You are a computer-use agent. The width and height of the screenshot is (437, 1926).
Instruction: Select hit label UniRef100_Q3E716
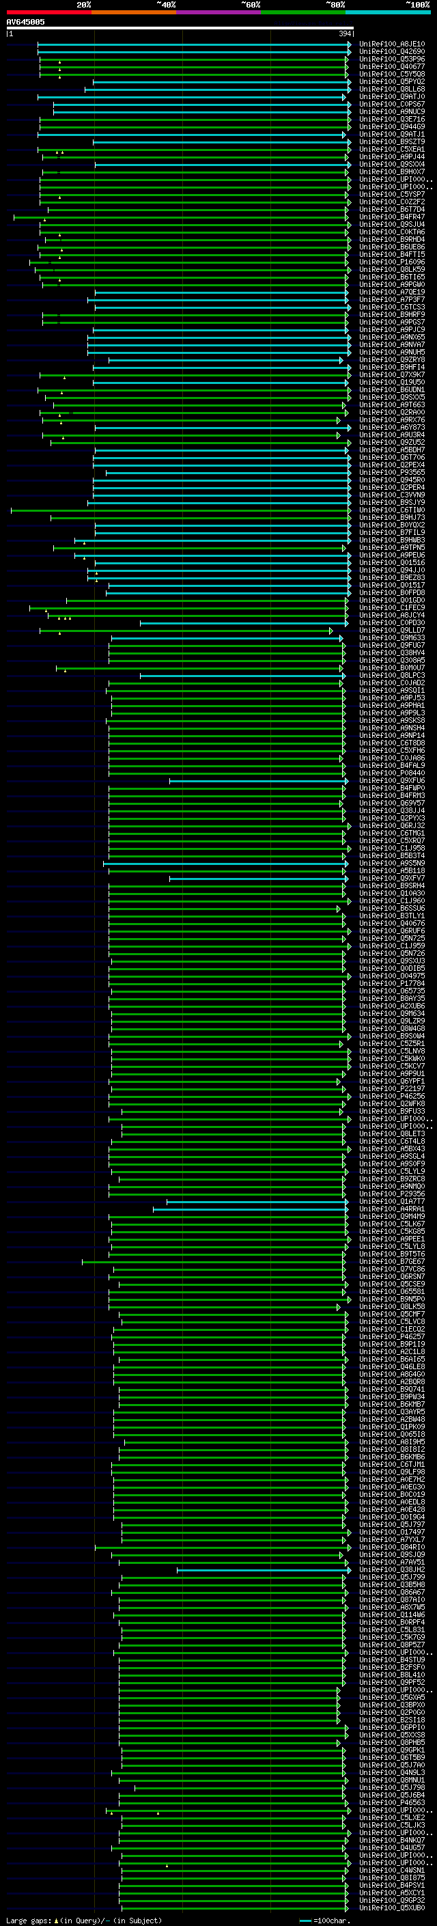click(x=392, y=119)
